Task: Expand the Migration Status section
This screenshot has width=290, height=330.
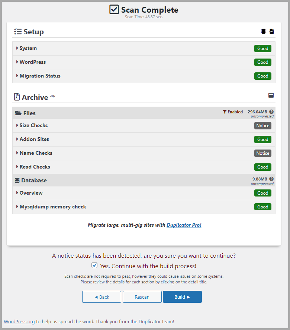Action: (40, 76)
